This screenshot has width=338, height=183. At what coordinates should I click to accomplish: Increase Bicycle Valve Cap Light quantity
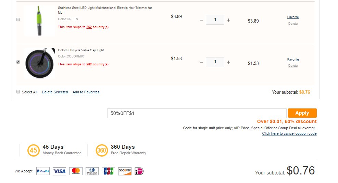click(x=228, y=62)
